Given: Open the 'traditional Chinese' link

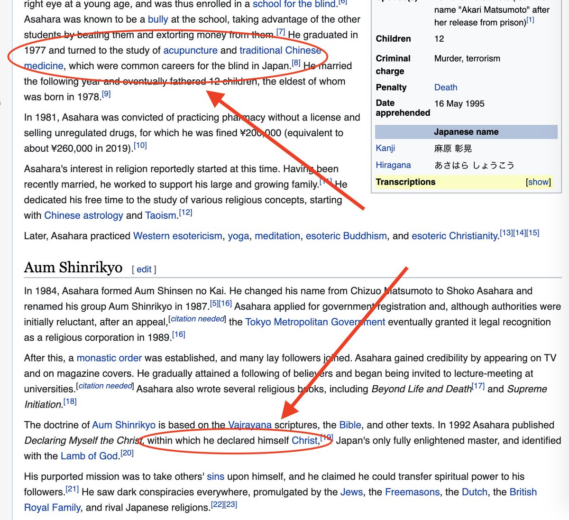Looking at the screenshot, I should pos(280,50).
